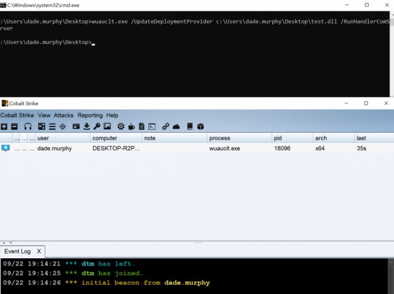Viewport: 394px width, 294px height.
Task: Click the split pane divider grip handle
Action: click(x=198, y=243)
